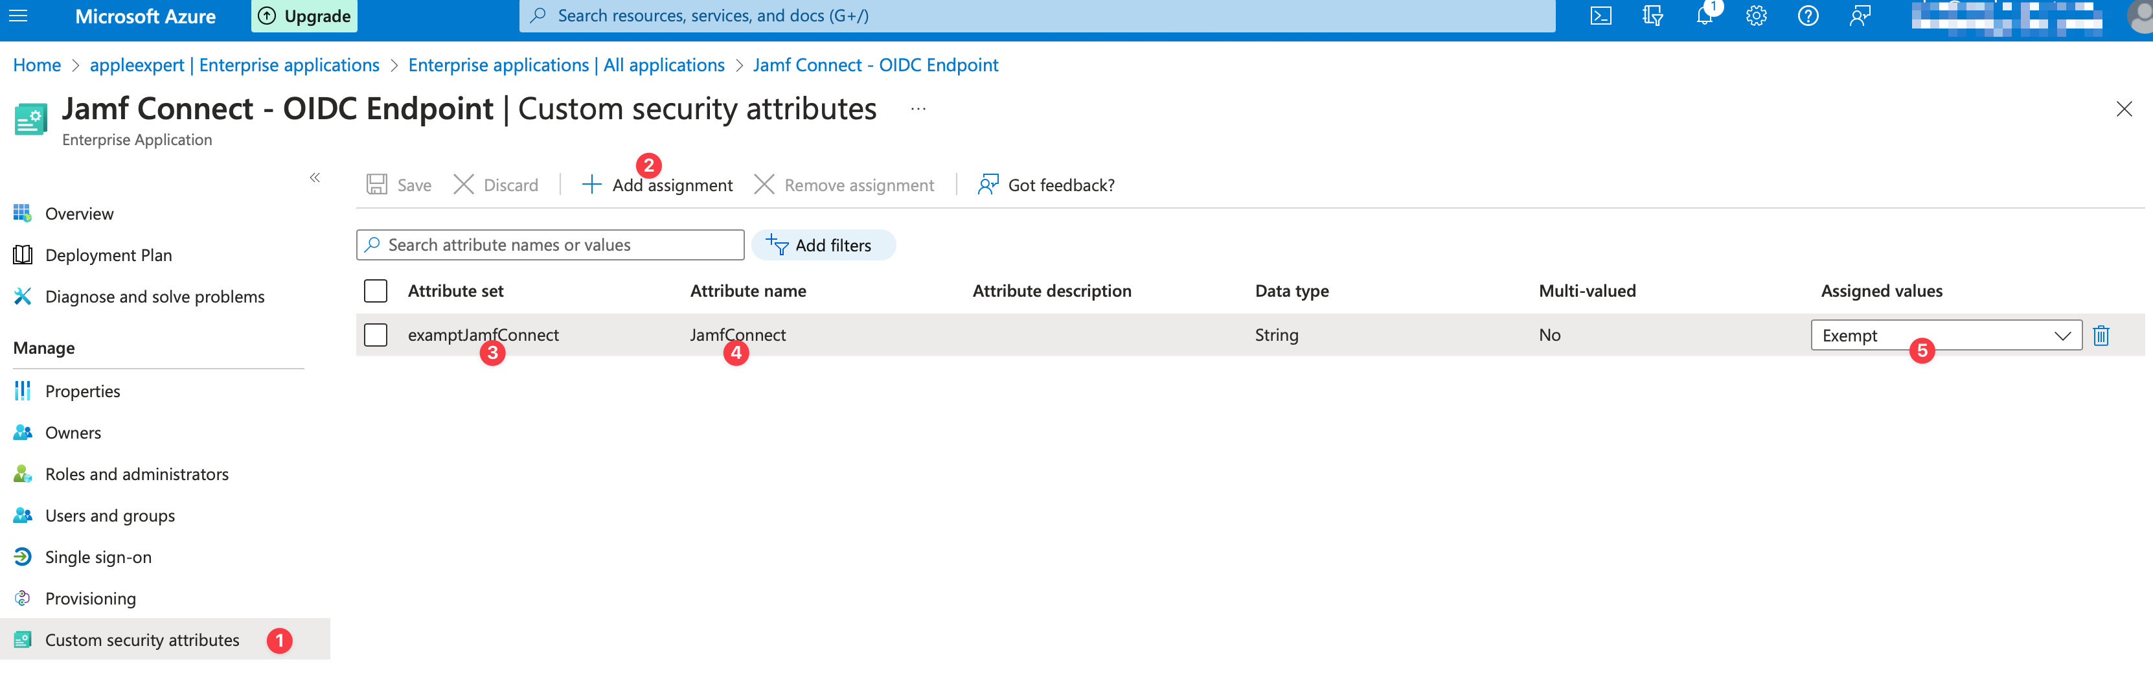Open Single sign-on in sidebar

pos(98,557)
